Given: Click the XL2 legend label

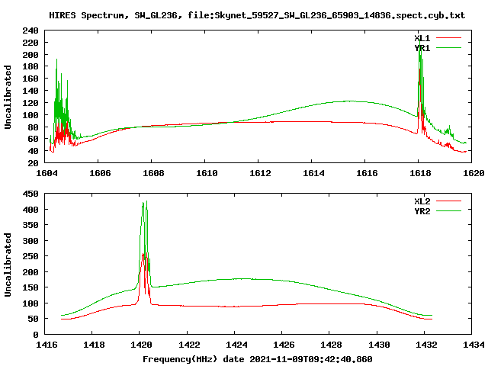Looking at the screenshot, I should [422, 201].
